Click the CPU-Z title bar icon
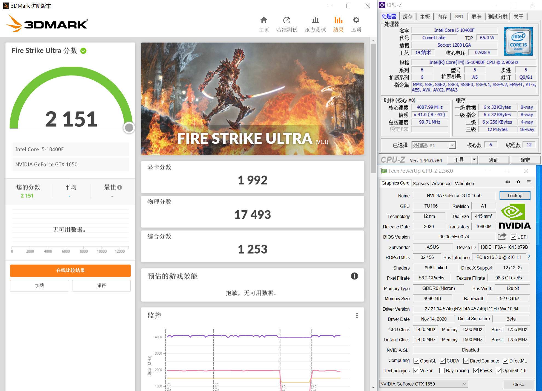The width and height of the screenshot is (542, 391). [x=382, y=5]
